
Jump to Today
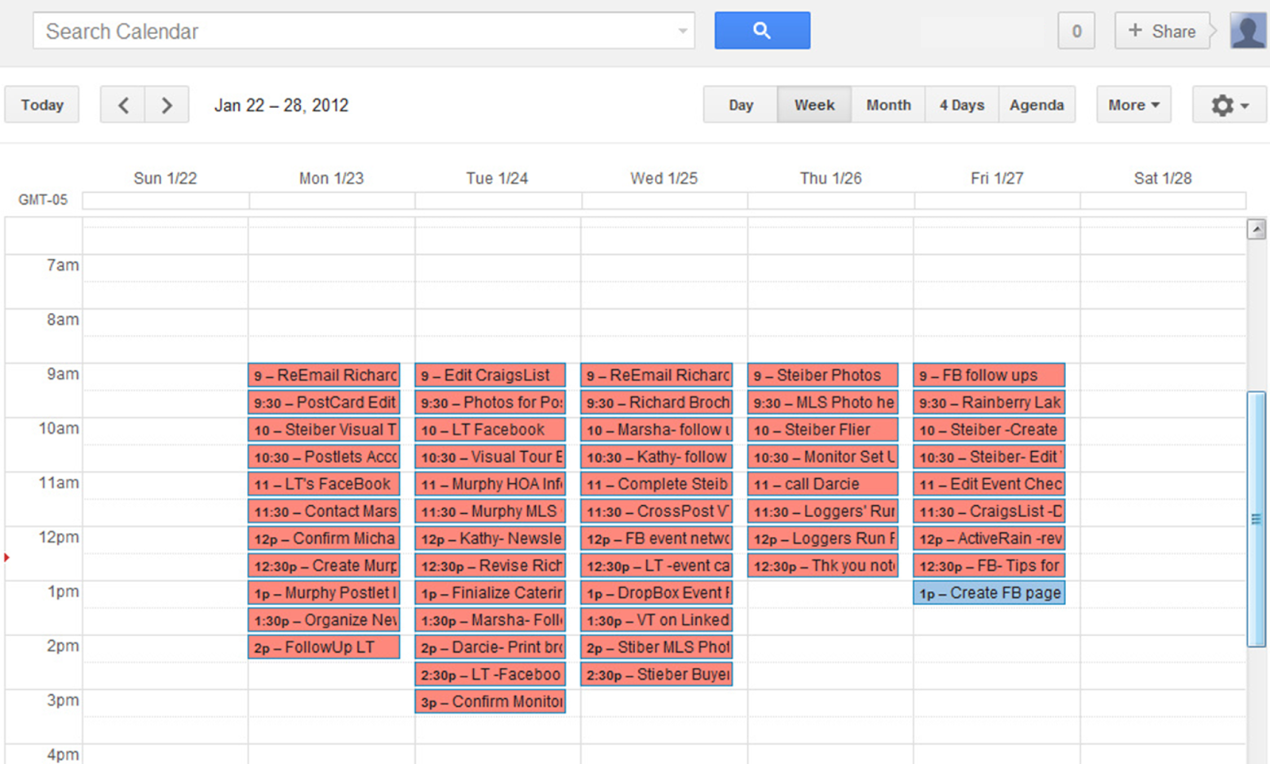pos(42,105)
